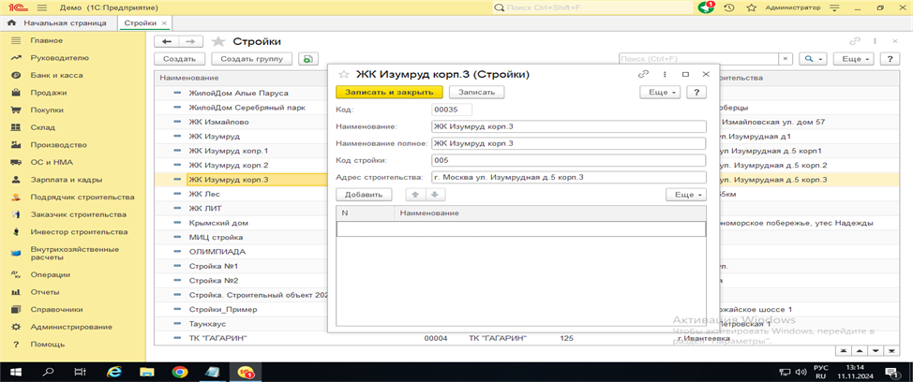Open the Зарплата и кадры section
Screen dimensions: 913x382
66,179
